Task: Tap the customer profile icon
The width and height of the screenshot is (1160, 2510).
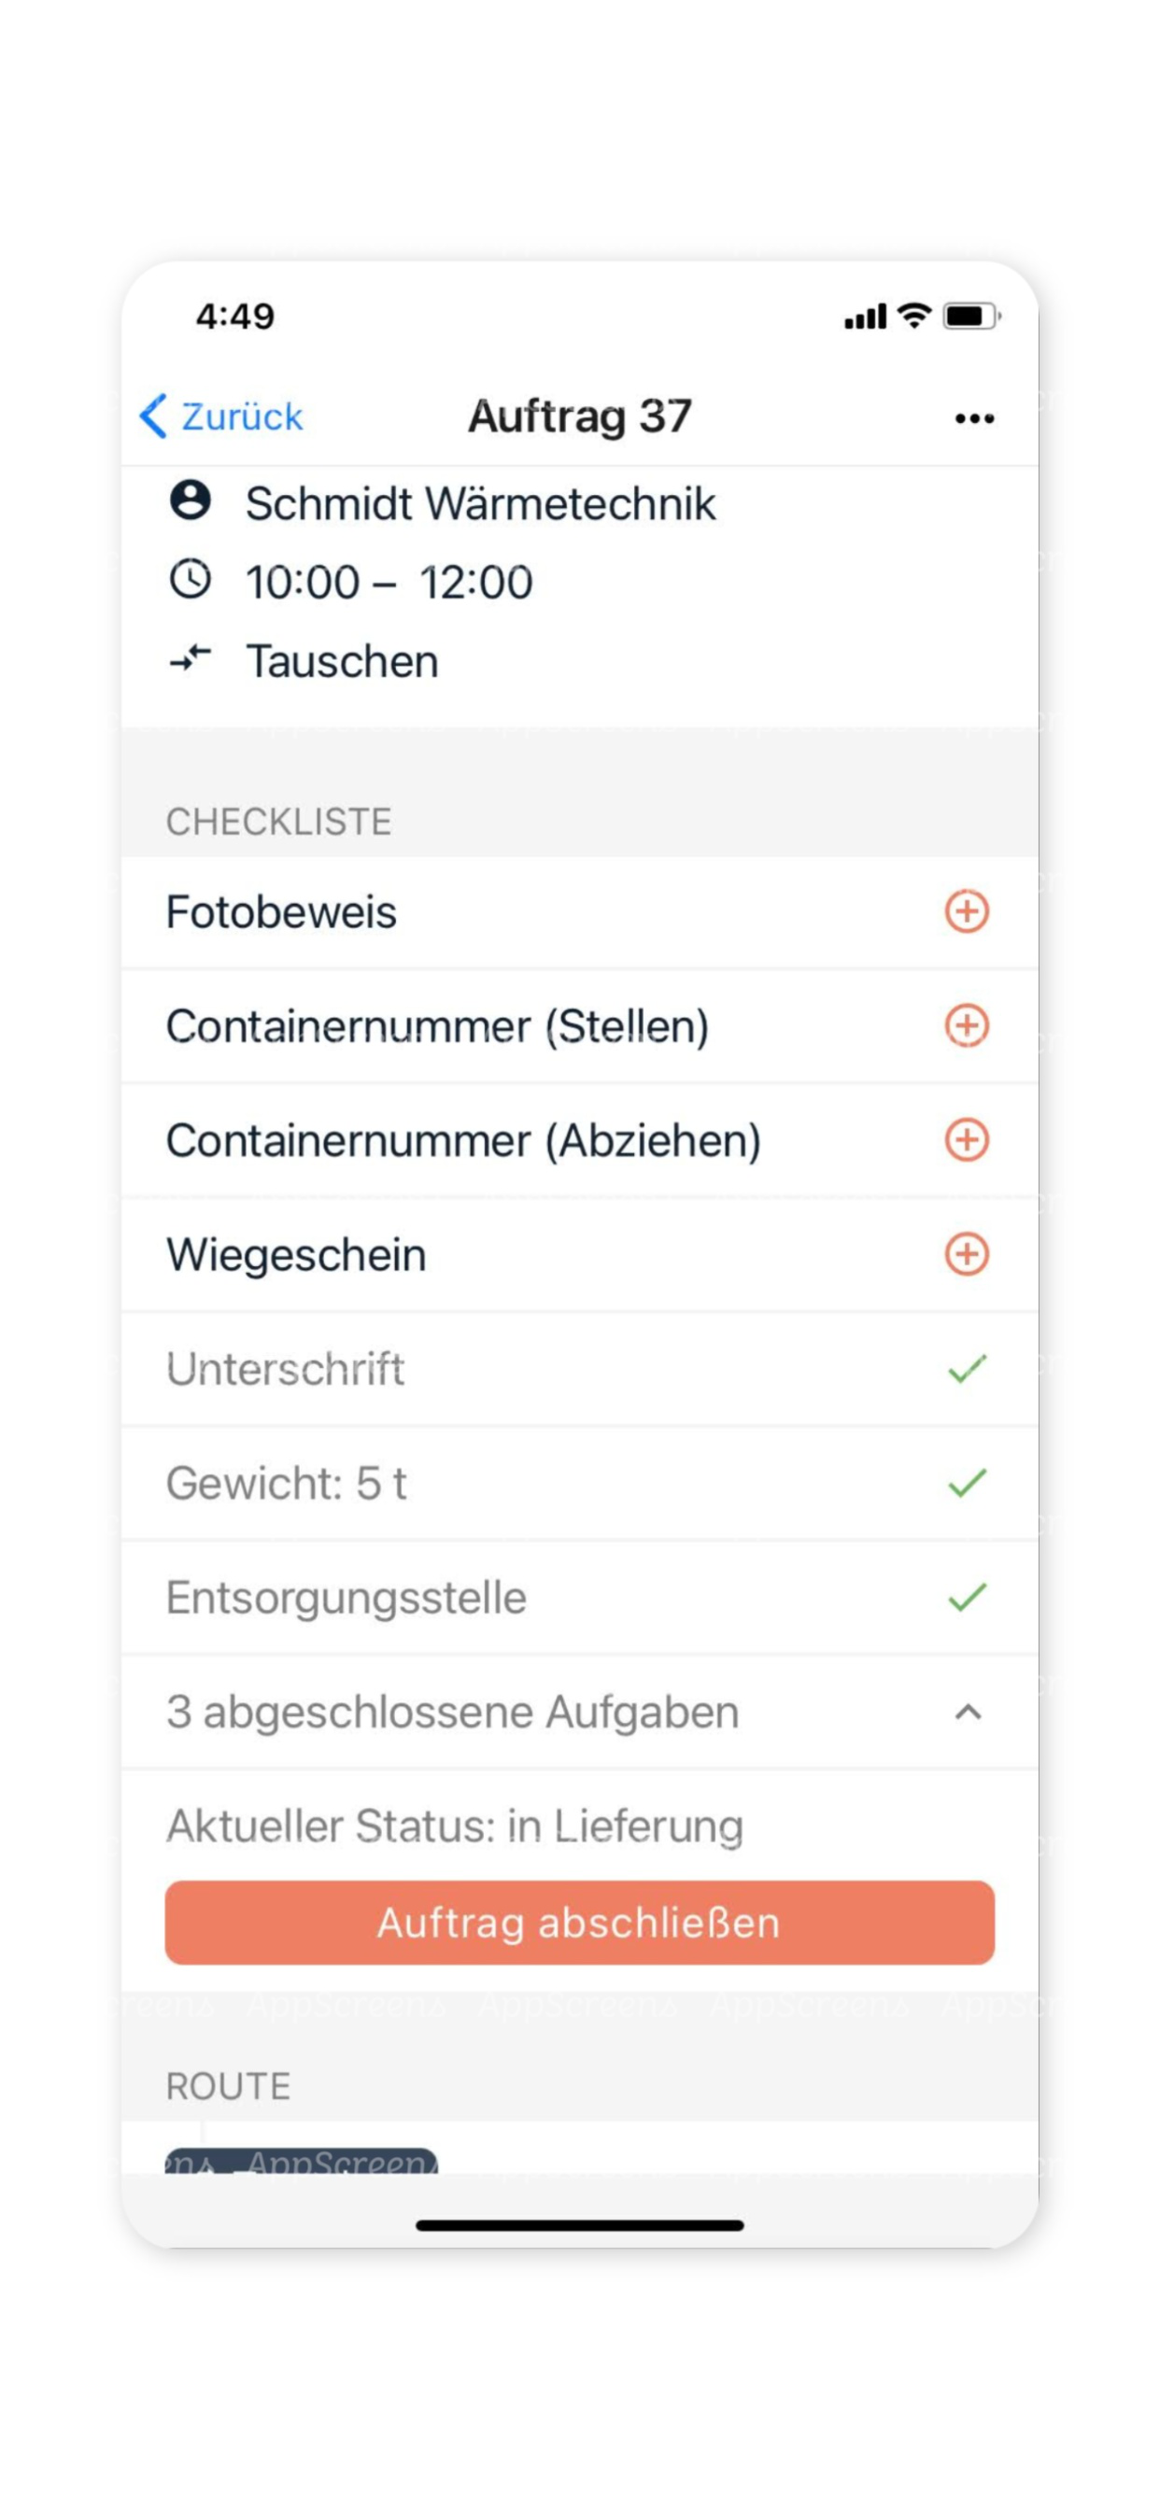Action: coord(191,501)
